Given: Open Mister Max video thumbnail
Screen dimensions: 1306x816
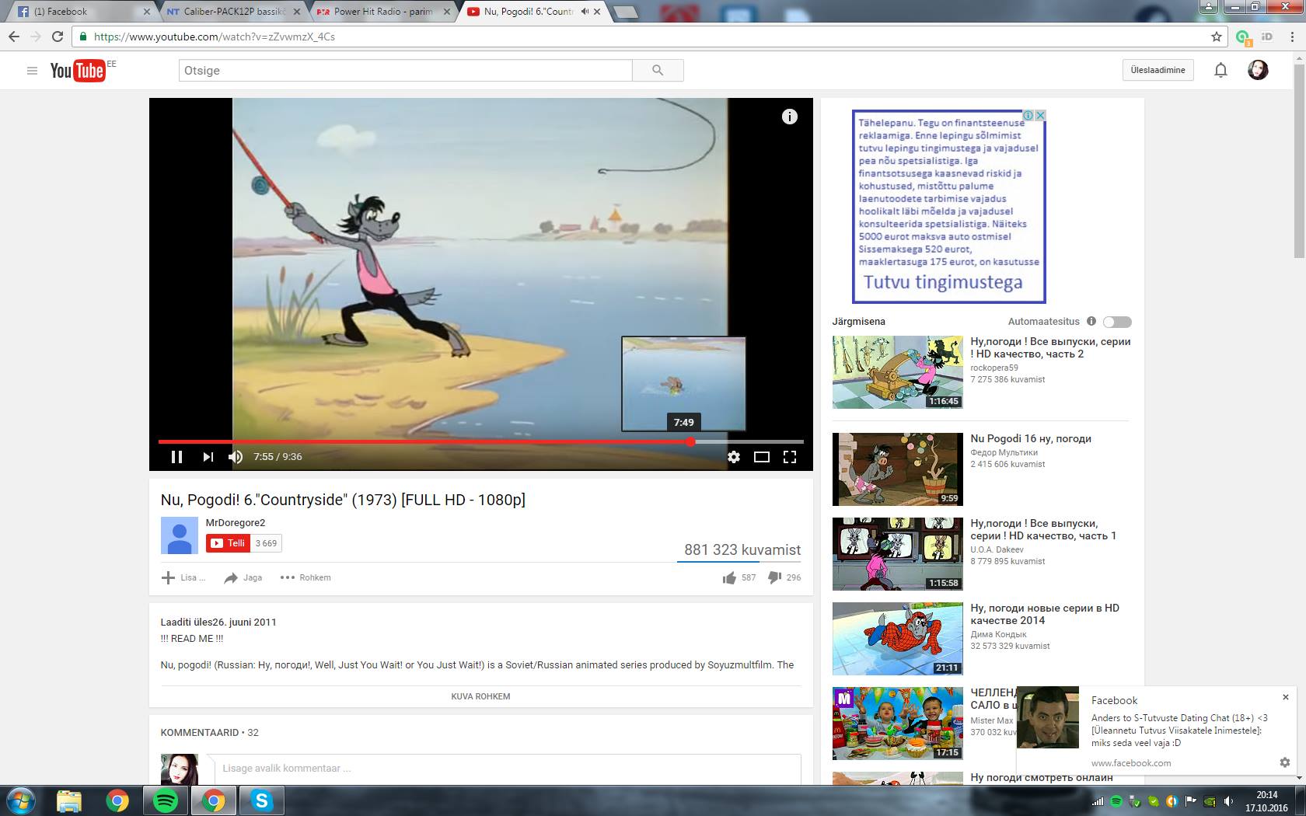Looking at the screenshot, I should point(898,724).
